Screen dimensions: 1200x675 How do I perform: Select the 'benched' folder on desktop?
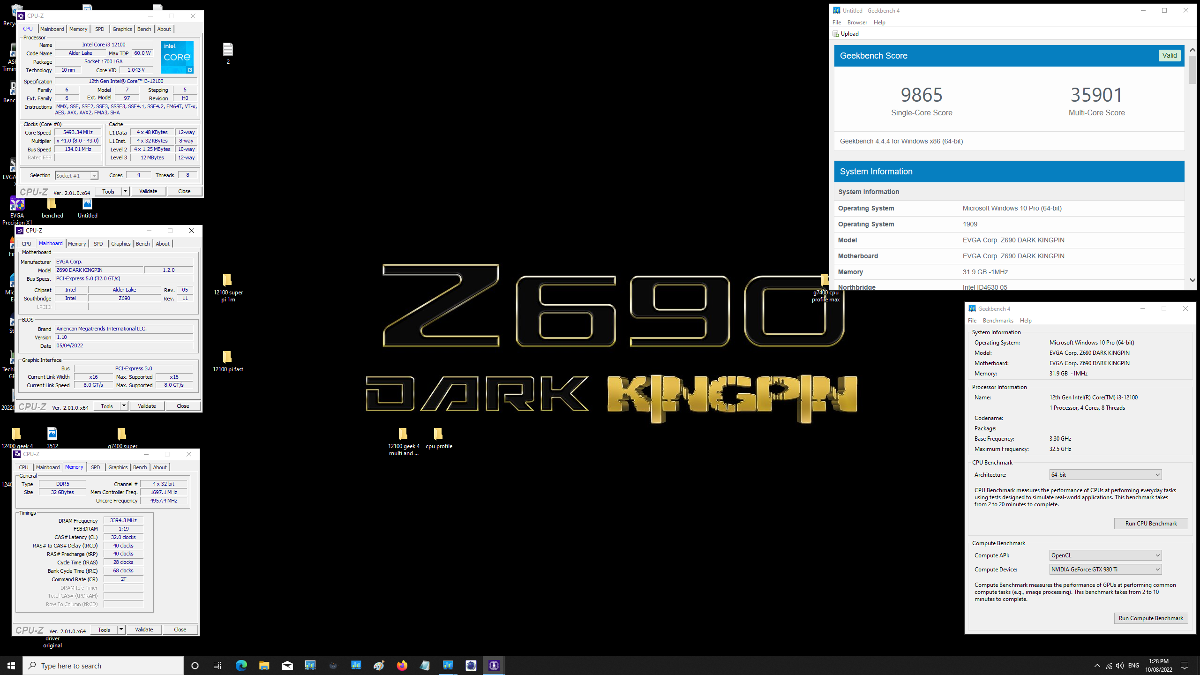[x=52, y=208]
